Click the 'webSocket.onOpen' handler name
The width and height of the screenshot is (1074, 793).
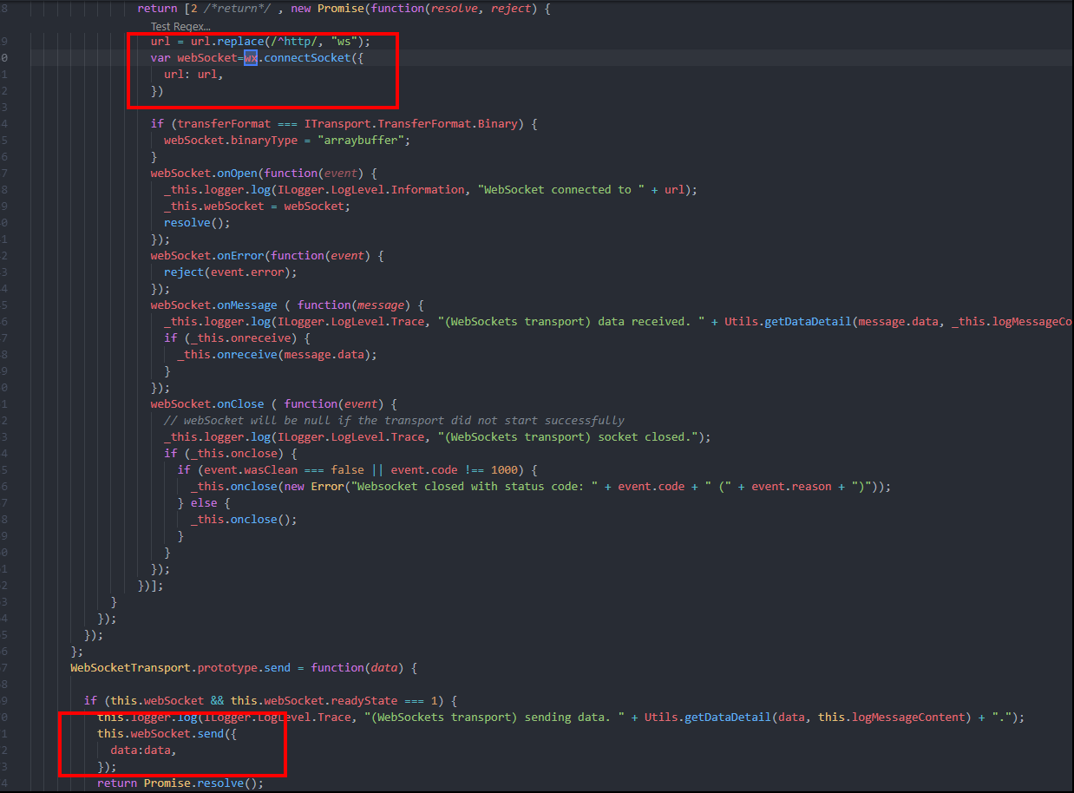tap(204, 173)
